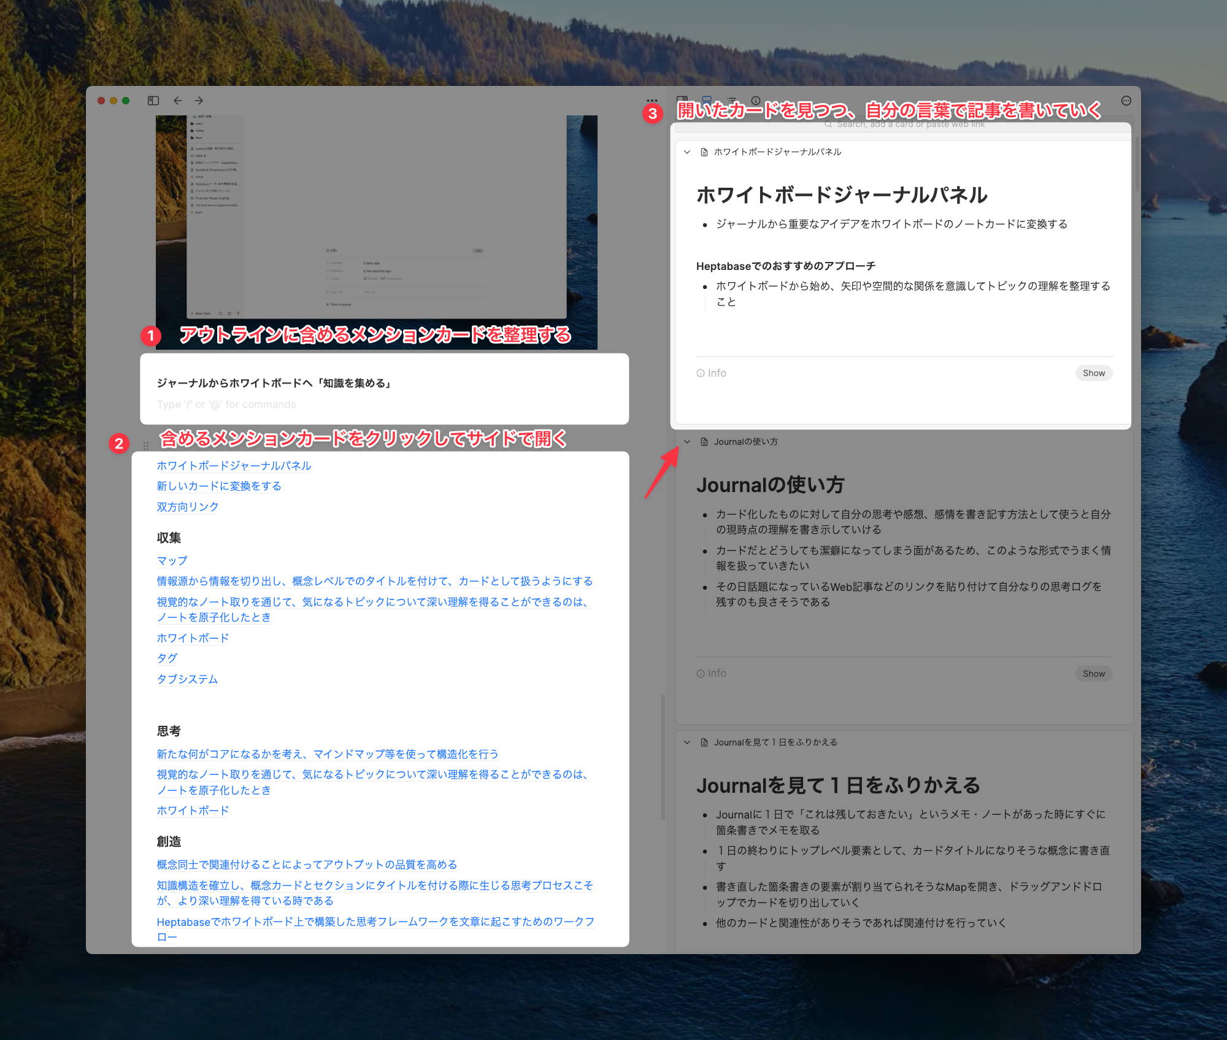Select the blue stacked panel view icon
1227x1040 pixels.
[706, 99]
